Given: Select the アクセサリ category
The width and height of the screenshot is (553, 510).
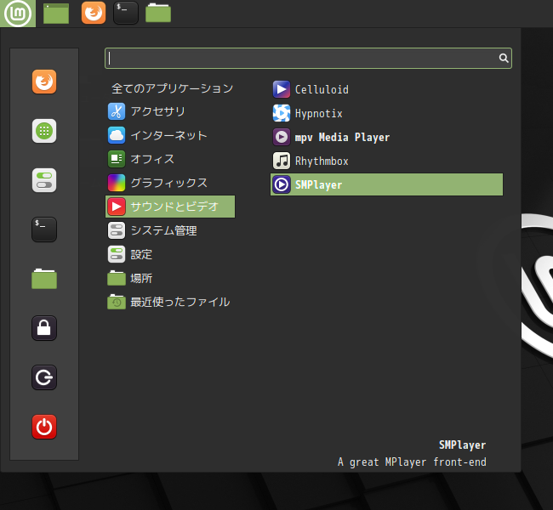Looking at the screenshot, I should 170,111.
